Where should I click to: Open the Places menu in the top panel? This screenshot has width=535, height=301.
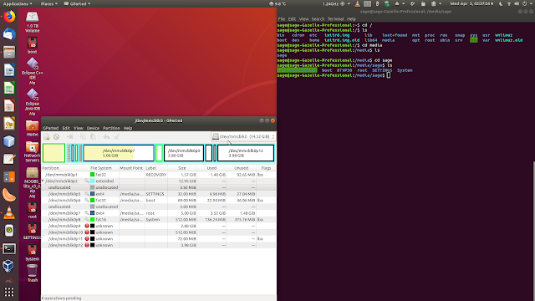pos(48,3)
